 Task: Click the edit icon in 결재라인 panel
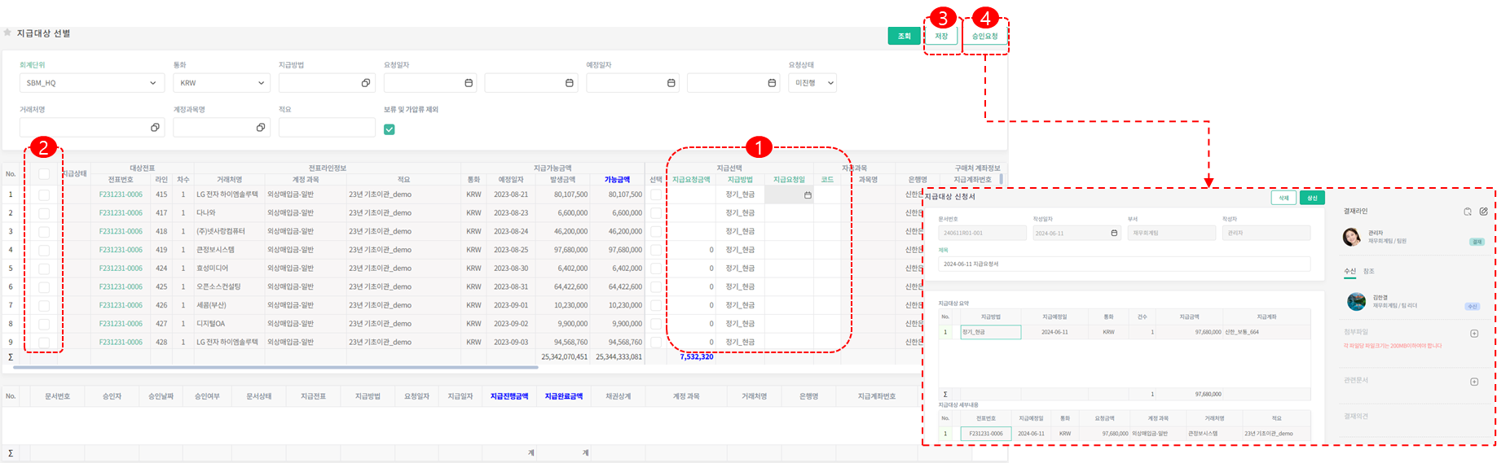[x=1483, y=212]
